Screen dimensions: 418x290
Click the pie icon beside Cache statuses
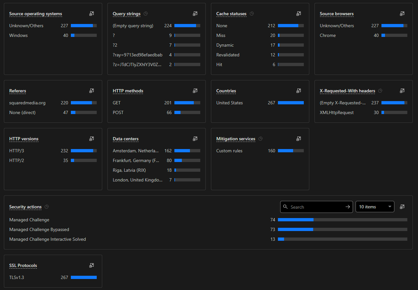pyautogui.click(x=252, y=14)
